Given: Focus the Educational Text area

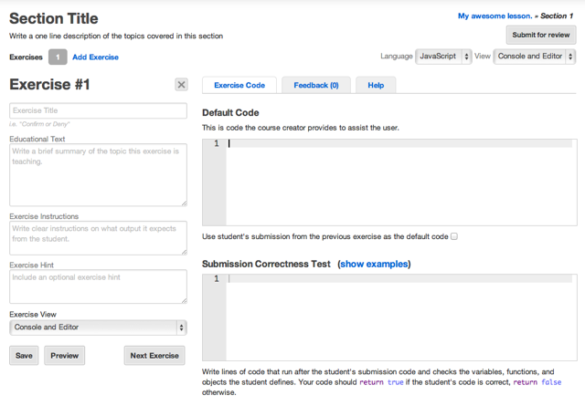Looking at the screenshot, I should (x=98, y=174).
